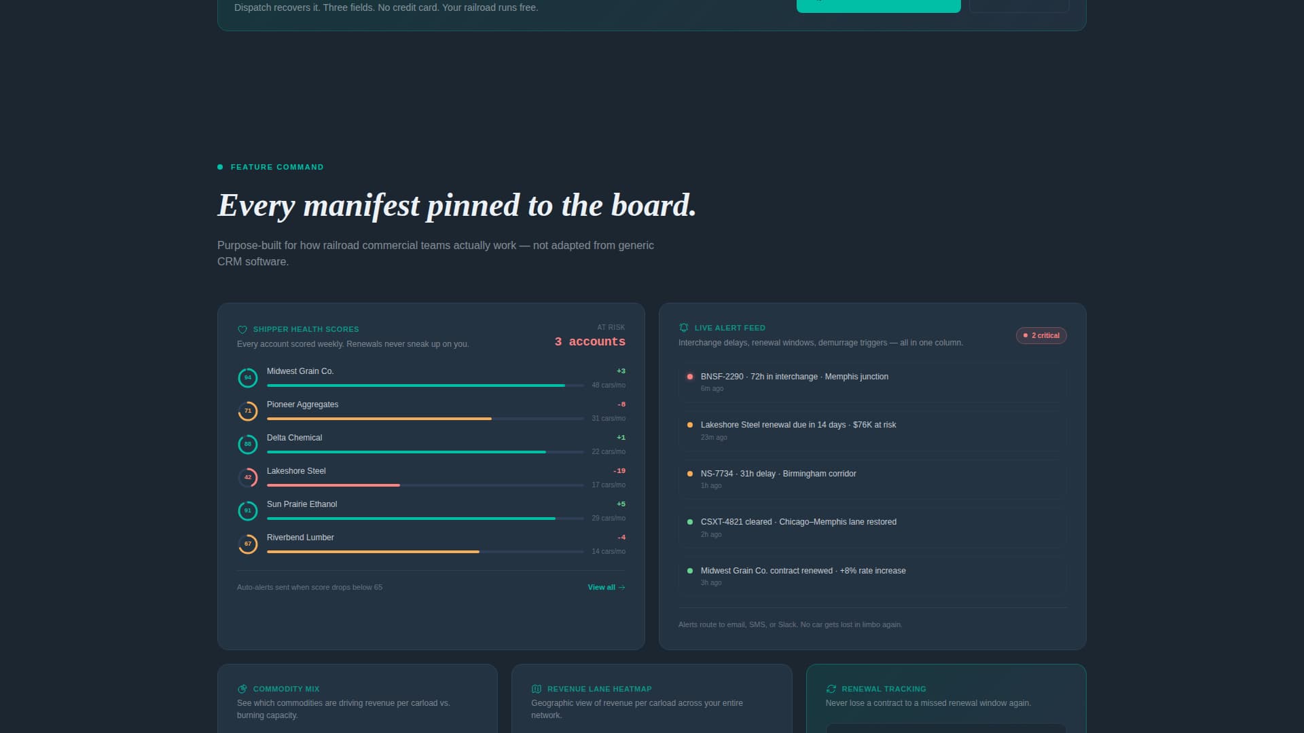Viewport: 1304px width, 733px height.
Task: Open CSXT-4821 cleared lane restored alert
Action: coord(872,528)
